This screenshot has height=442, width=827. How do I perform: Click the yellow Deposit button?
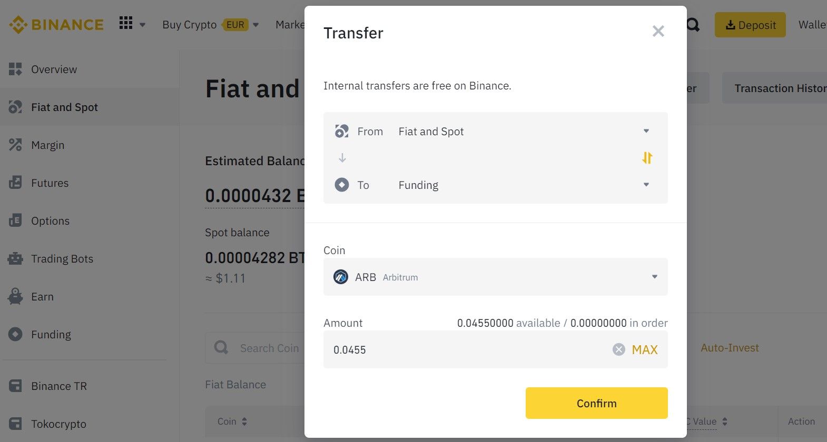(750, 24)
